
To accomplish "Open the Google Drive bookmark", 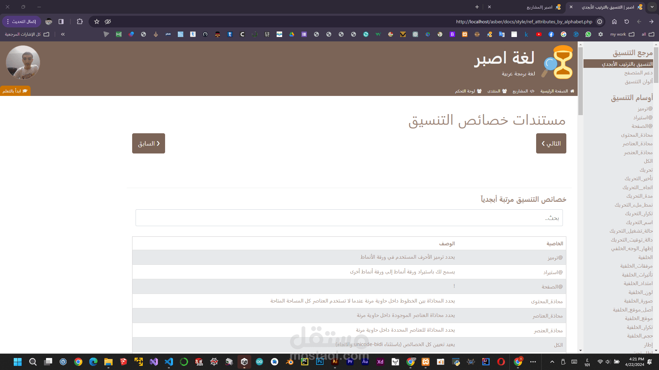I will [292, 34].
